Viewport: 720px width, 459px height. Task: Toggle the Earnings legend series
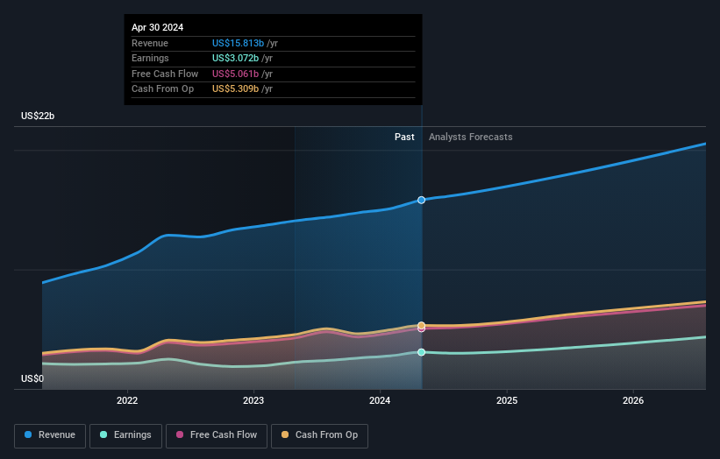point(125,435)
